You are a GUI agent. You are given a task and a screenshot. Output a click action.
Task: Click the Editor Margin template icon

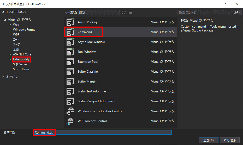pyautogui.click(x=70, y=81)
